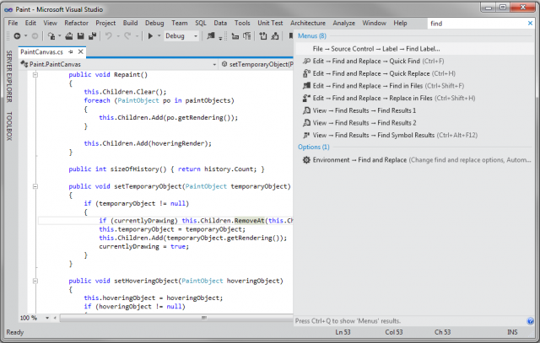Open the setTemporaryObject member dropdown
Viewport: 540px width, 343px height.
click(x=256, y=64)
